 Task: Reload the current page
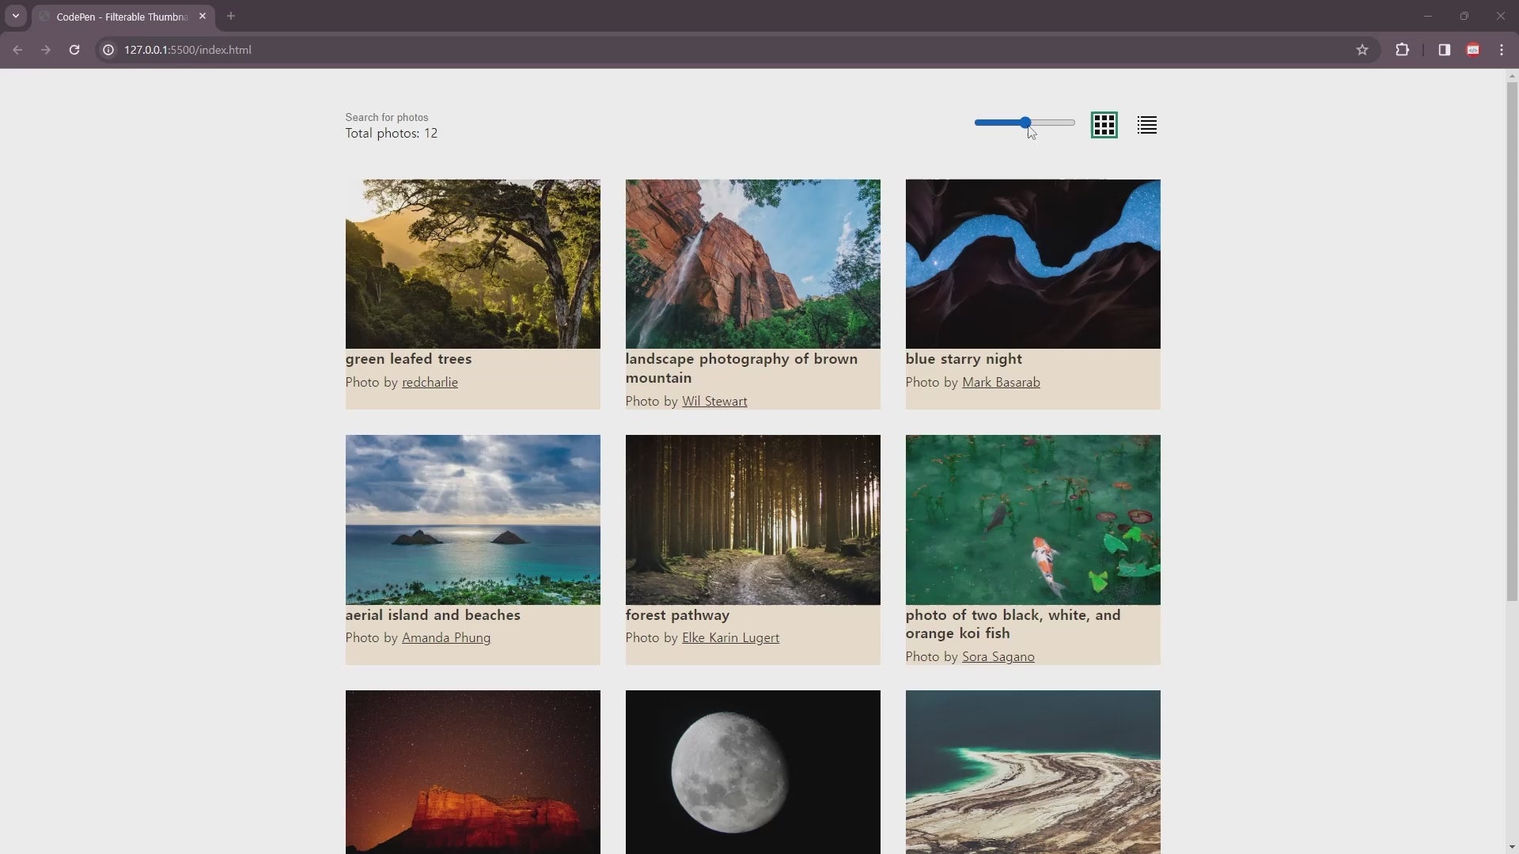74,50
